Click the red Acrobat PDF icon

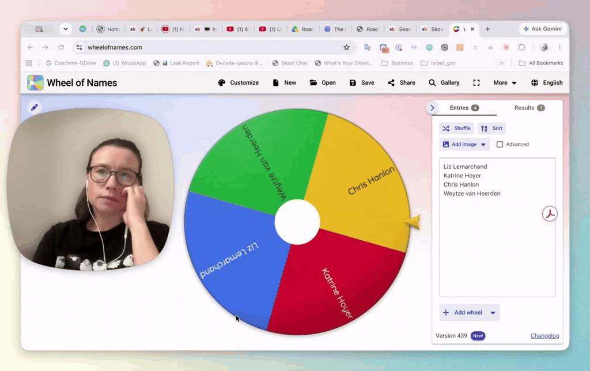pos(550,214)
